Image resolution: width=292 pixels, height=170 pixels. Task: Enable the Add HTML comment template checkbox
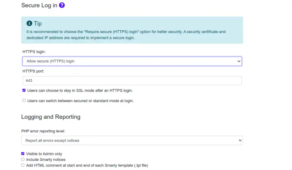click(x=23, y=165)
